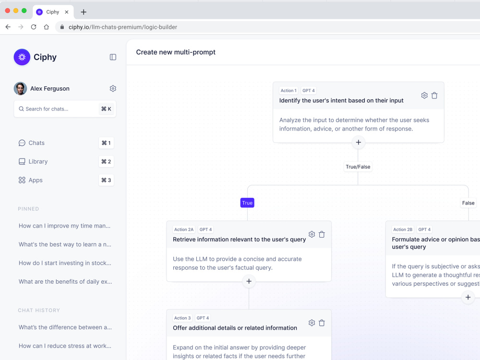Go to browser home page icon

[47, 27]
